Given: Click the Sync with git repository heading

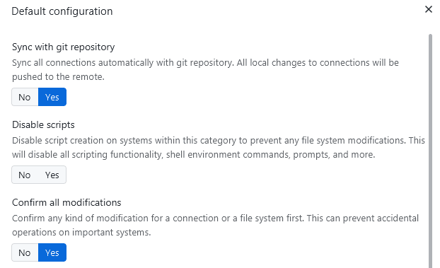Looking at the screenshot, I should click(64, 47).
